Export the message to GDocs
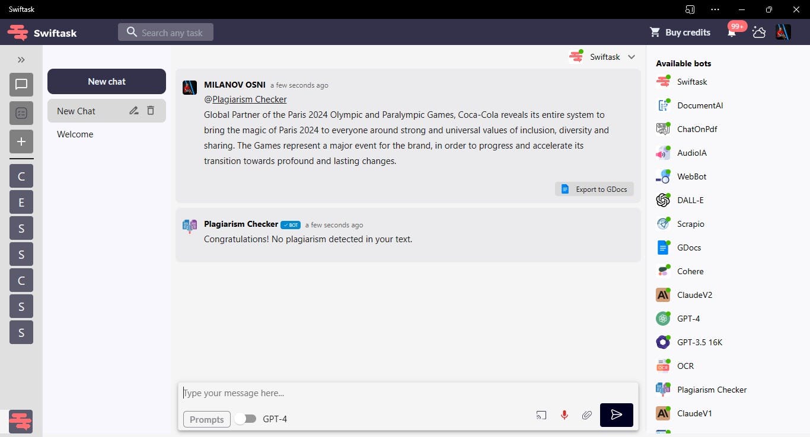The image size is (810, 437). pos(595,189)
